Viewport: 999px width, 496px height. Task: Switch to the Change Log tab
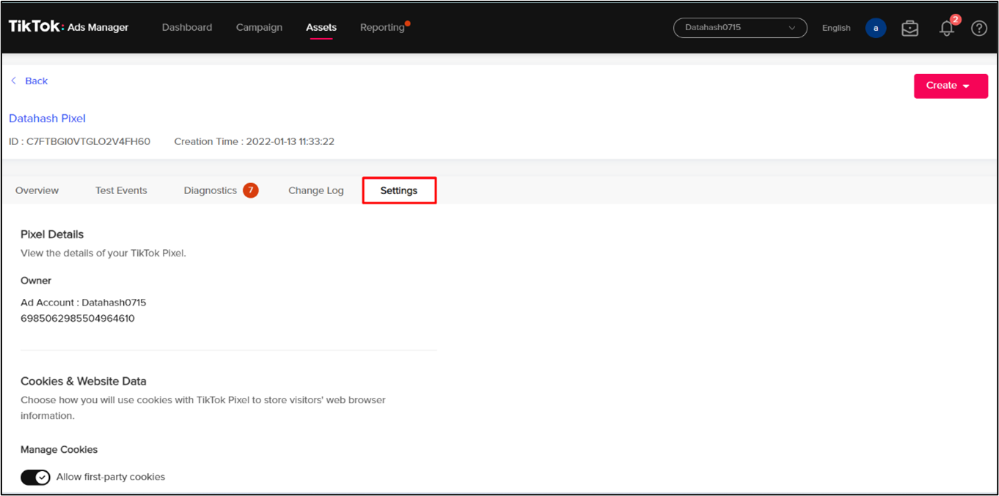(316, 190)
